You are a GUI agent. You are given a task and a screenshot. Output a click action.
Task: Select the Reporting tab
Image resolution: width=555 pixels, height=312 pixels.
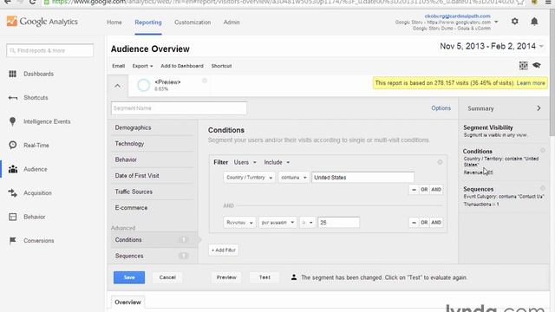coord(148,23)
